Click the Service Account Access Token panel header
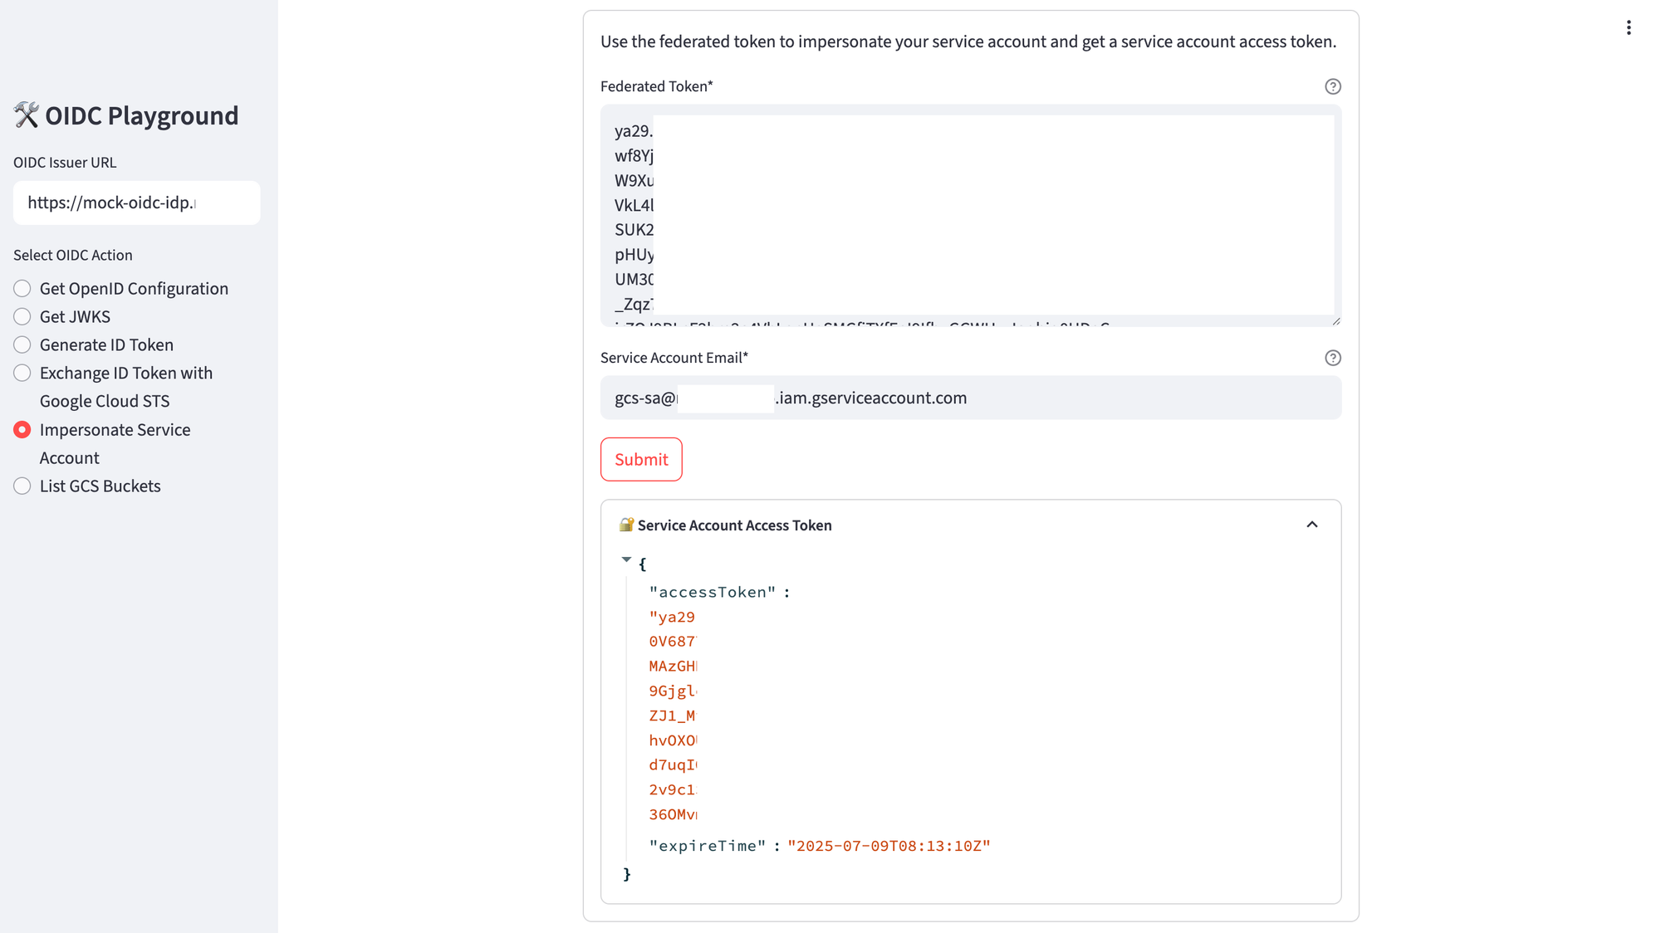The height and width of the screenshot is (933, 1661). 734,525
